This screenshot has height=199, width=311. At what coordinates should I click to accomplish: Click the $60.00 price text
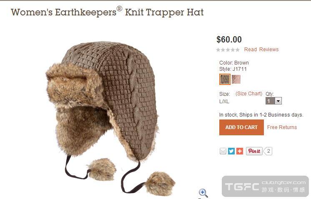[x=229, y=40]
